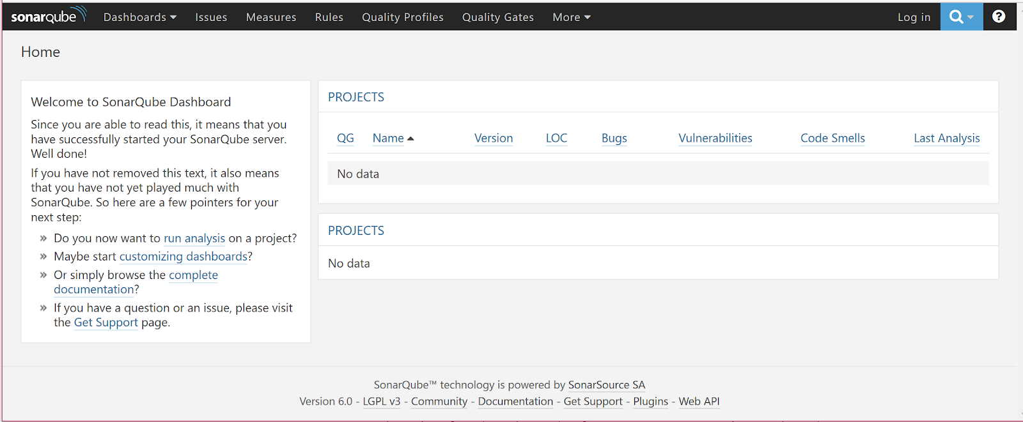Click the Home page heading
The height and width of the screenshot is (422, 1023).
(x=40, y=52)
